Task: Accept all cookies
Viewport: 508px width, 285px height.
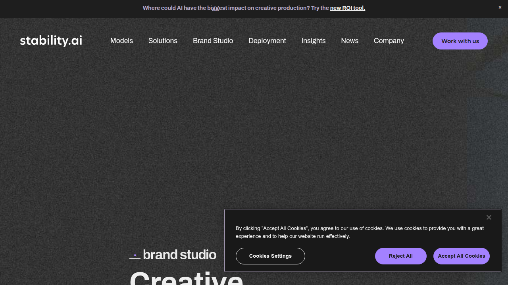Action: [x=462, y=256]
